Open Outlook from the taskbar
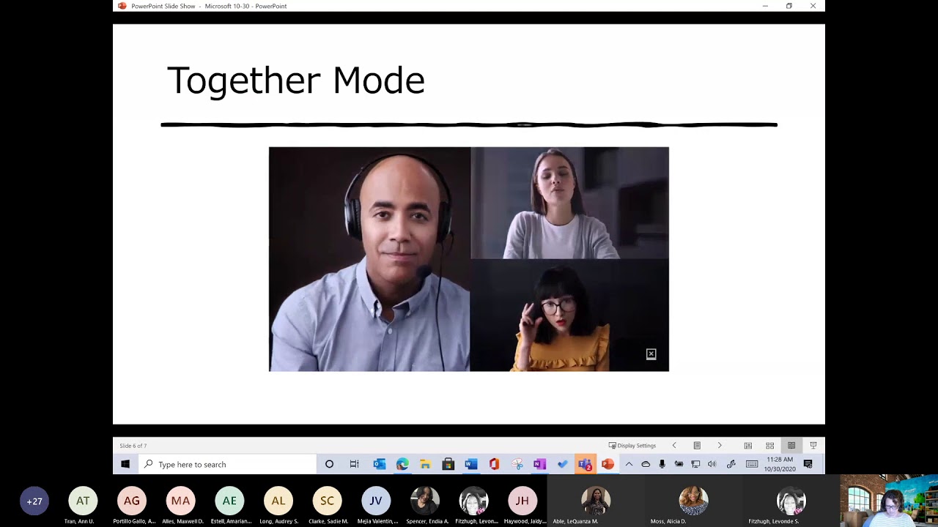The height and width of the screenshot is (527, 938). point(379,464)
